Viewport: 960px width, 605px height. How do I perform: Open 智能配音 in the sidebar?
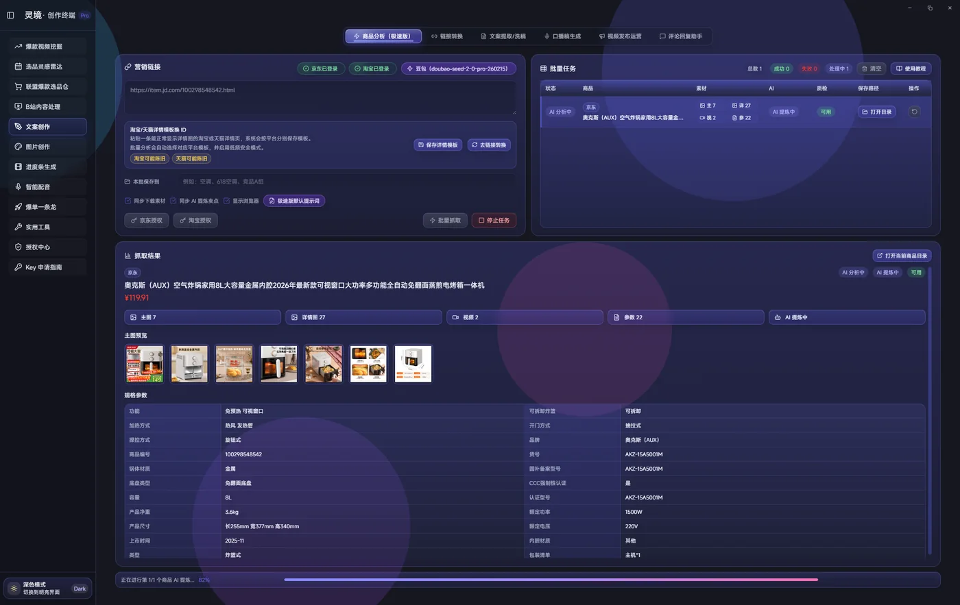[47, 187]
